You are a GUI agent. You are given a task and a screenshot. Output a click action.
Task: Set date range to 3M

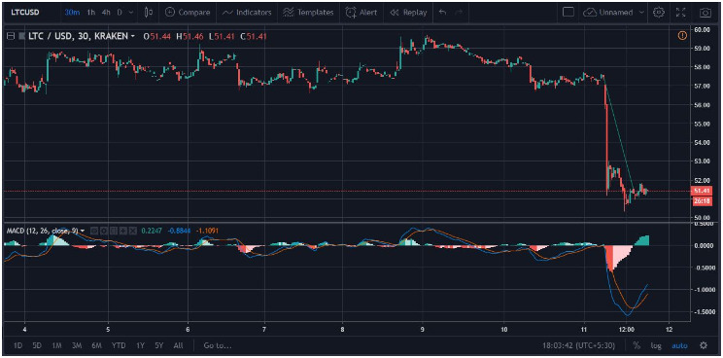(78, 345)
